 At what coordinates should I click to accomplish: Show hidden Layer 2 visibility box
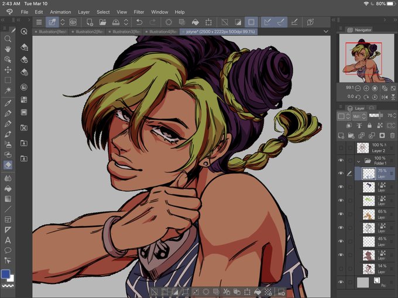[341, 148]
